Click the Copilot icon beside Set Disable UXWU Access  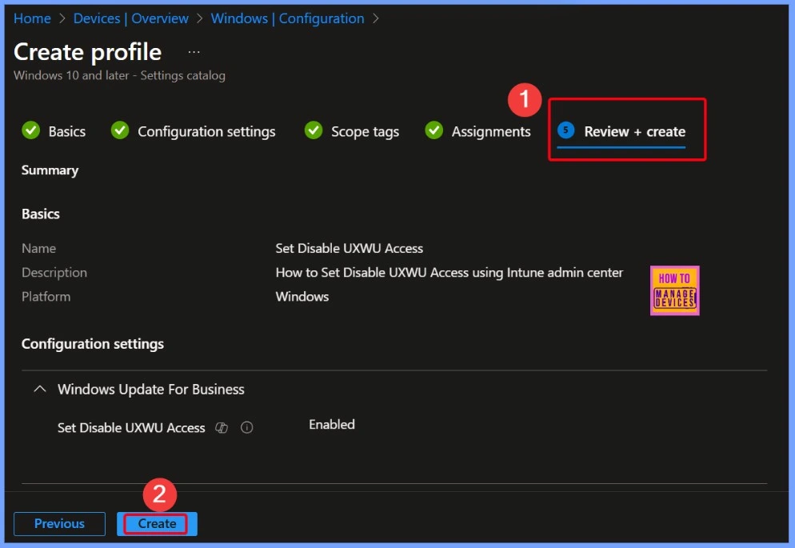pos(222,428)
